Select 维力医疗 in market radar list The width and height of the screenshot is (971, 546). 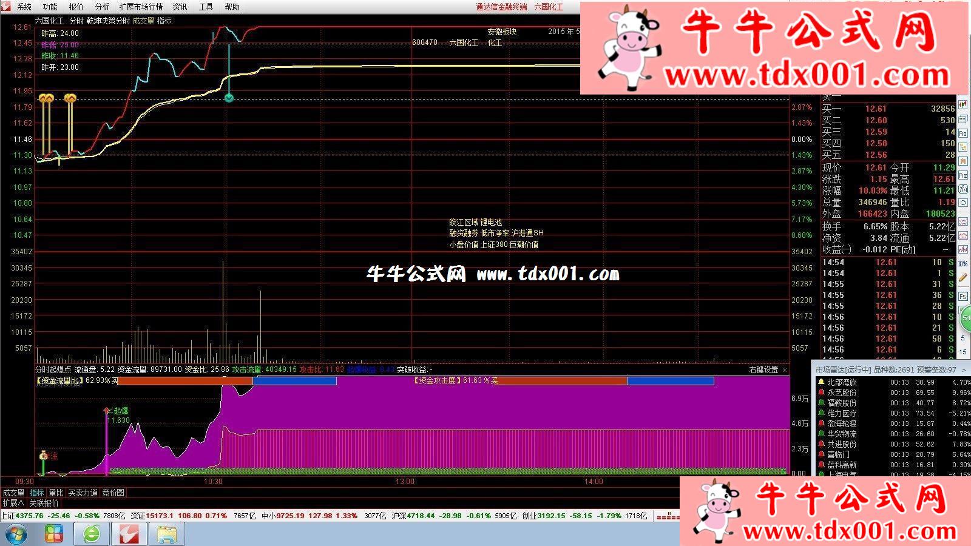842,413
